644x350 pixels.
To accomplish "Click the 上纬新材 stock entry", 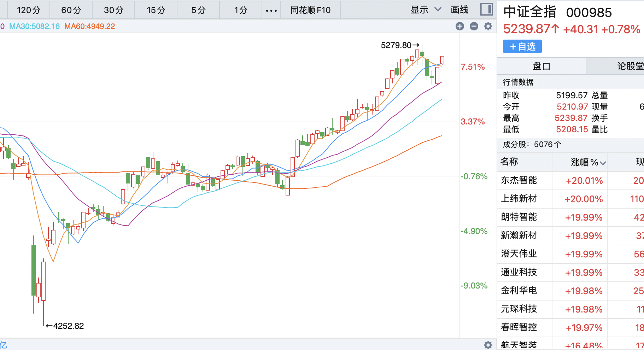I will pyautogui.click(x=519, y=199).
